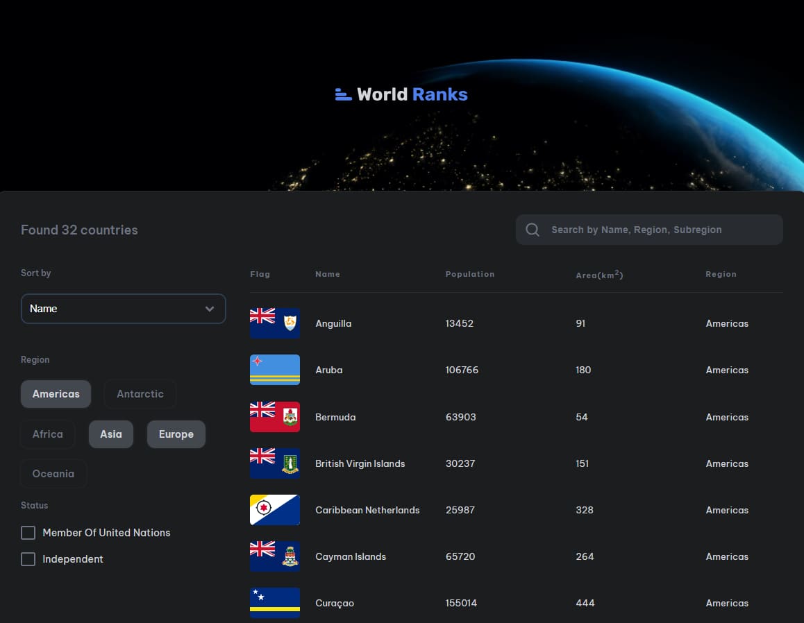Viewport: 804px width, 623px height.
Task: Toggle off the Asia region filter
Action: 110,434
